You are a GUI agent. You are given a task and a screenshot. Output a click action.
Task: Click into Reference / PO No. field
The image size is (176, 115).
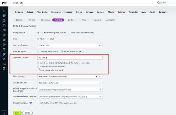pos(70,58)
